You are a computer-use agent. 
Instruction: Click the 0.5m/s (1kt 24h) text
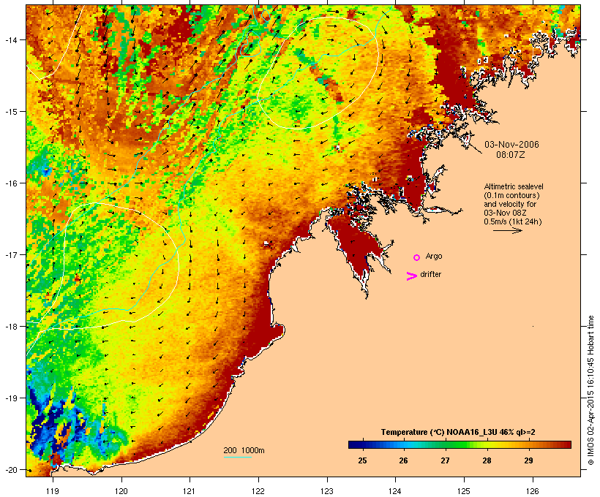pos(513,221)
